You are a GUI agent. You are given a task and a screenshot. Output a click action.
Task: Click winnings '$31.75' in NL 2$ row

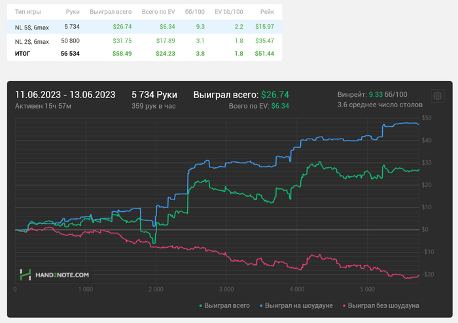click(x=122, y=41)
